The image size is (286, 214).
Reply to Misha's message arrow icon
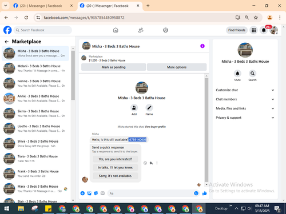(x=151, y=163)
